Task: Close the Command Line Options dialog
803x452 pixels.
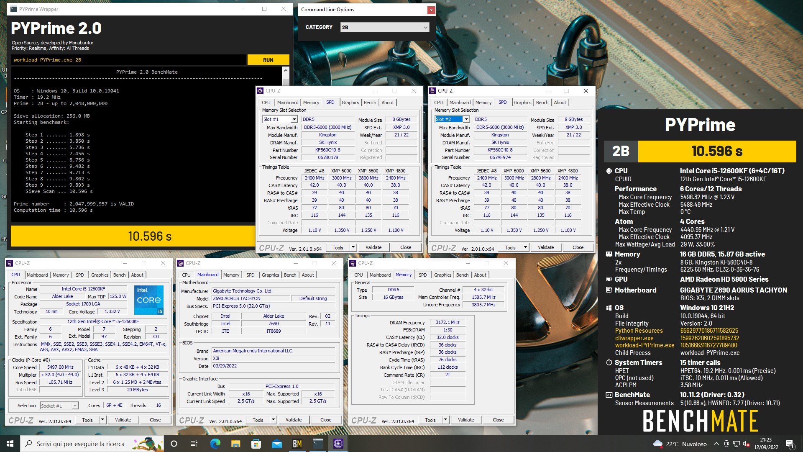Action: pos(431,10)
